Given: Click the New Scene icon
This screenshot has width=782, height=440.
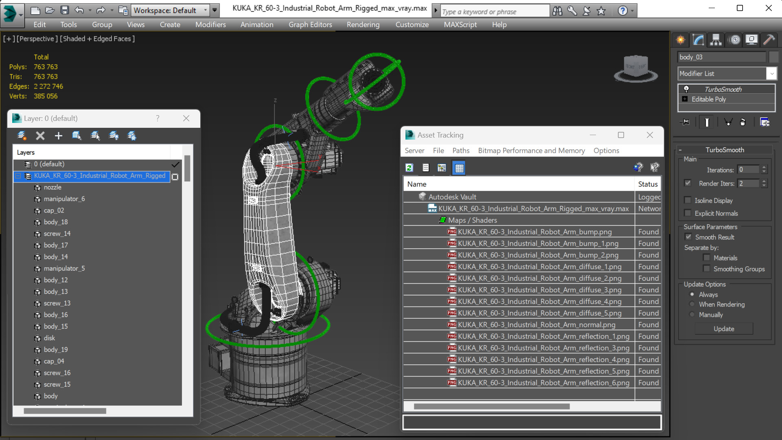Looking at the screenshot, I should click(x=35, y=10).
